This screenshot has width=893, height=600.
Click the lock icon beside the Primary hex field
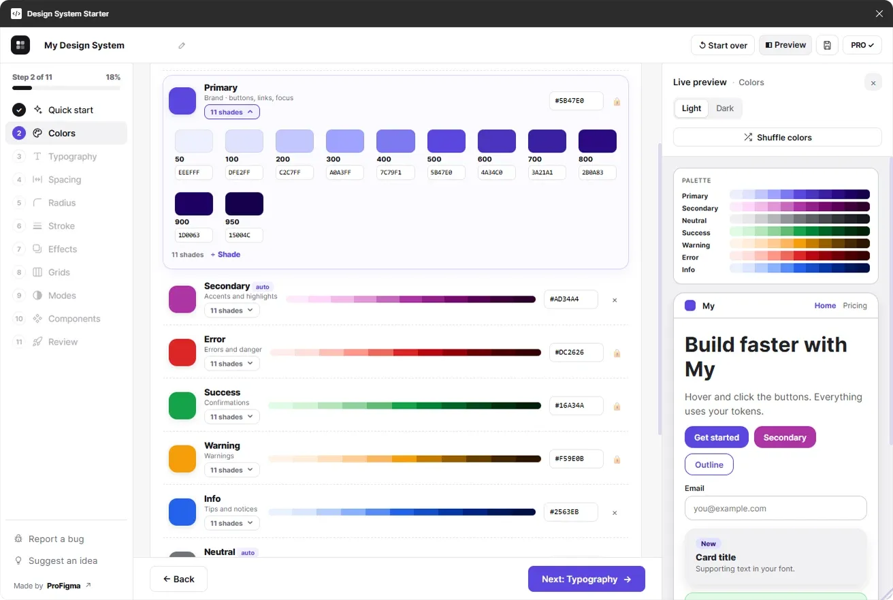point(617,101)
